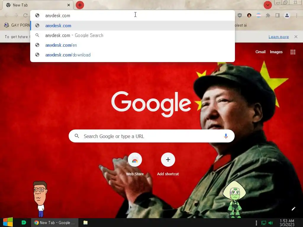Image resolution: width=303 pixels, height=227 pixels.
Task: Open File Explorer from taskbar
Action: click(x=86, y=223)
